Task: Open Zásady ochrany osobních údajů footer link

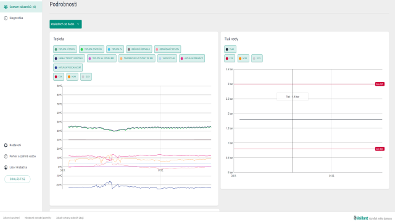Action: 70,218
